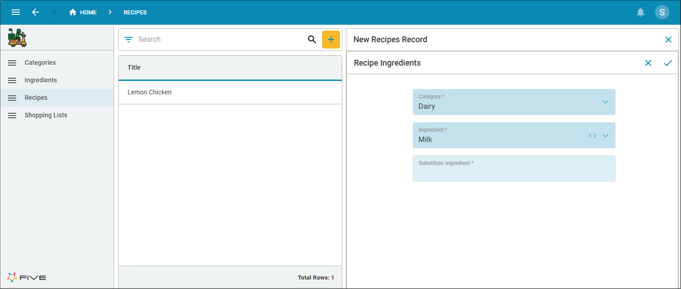Cancel the Recipe Ingredients form
Screen dimensions: 681x289
click(648, 63)
